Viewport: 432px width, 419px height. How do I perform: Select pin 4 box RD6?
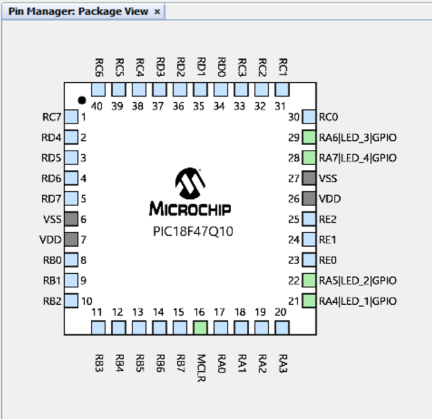71,178
